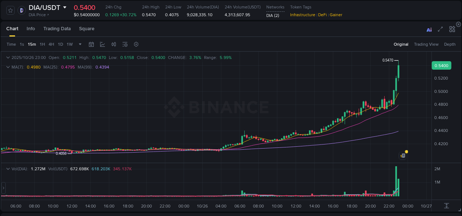Open the Gainer token tag link

[x=336, y=15]
